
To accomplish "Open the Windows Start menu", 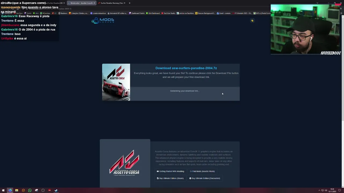I will tap(3, 190).
